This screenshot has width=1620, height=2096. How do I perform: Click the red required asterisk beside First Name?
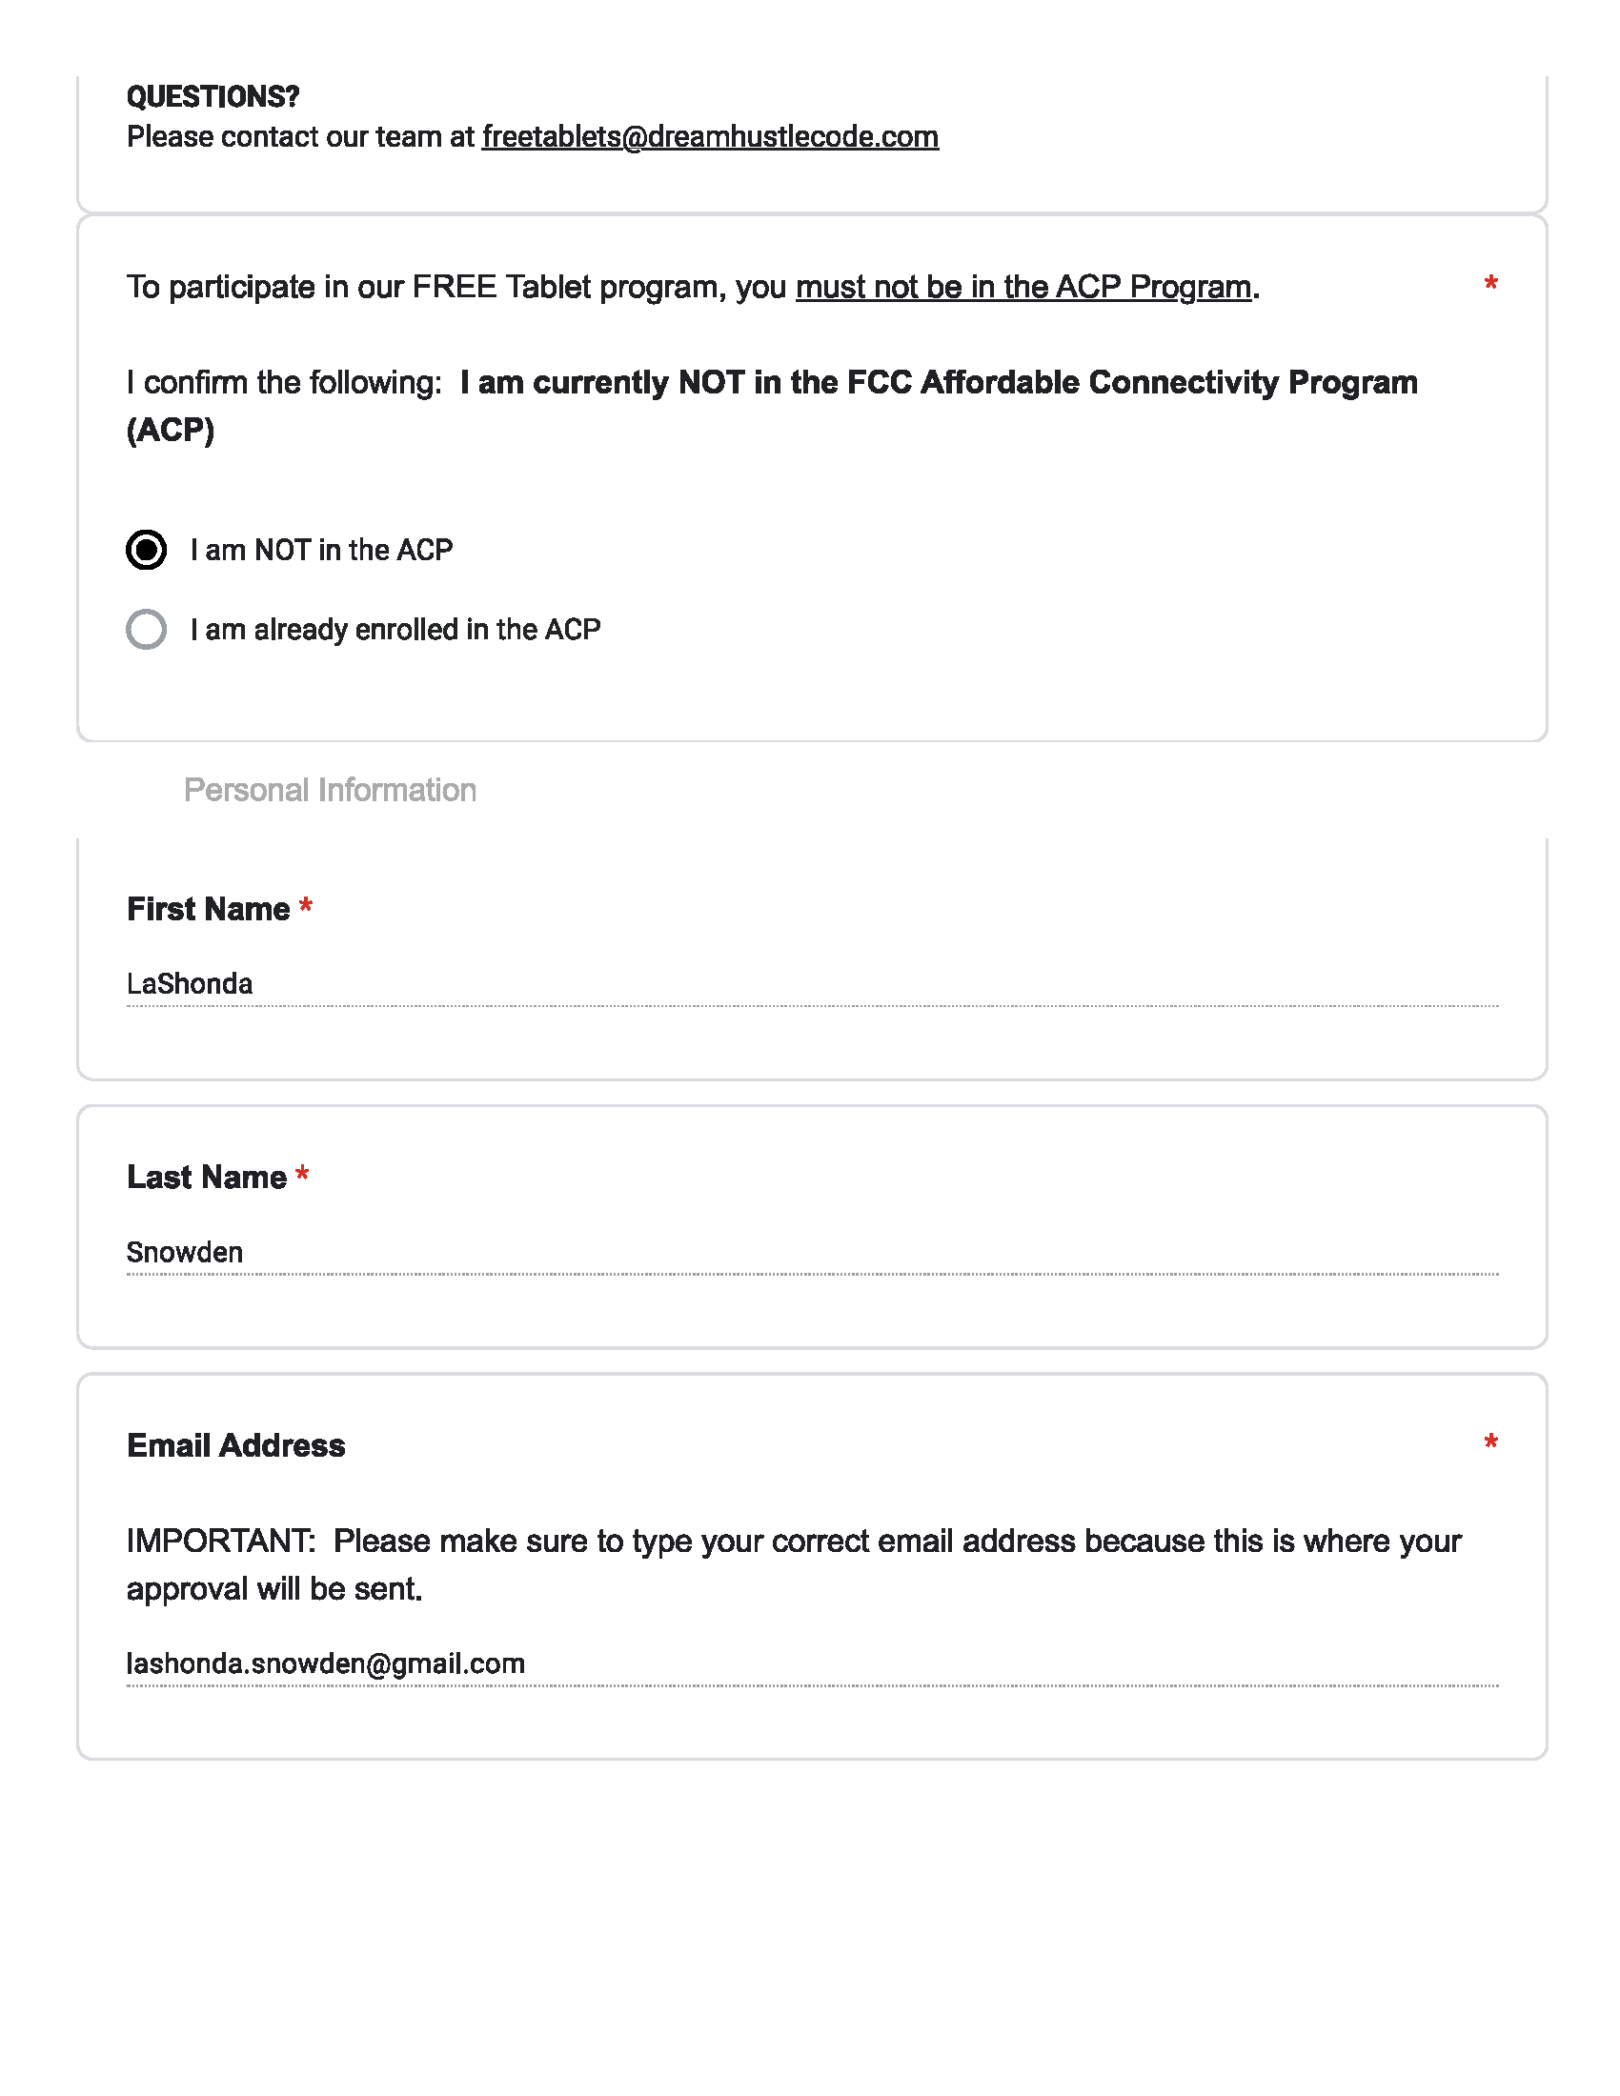(x=306, y=907)
